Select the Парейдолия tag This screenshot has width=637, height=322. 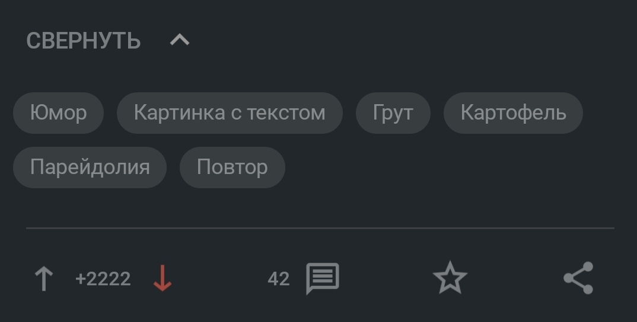[90, 167]
